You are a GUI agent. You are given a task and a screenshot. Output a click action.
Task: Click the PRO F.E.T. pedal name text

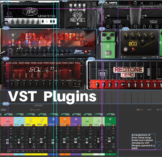78,20
